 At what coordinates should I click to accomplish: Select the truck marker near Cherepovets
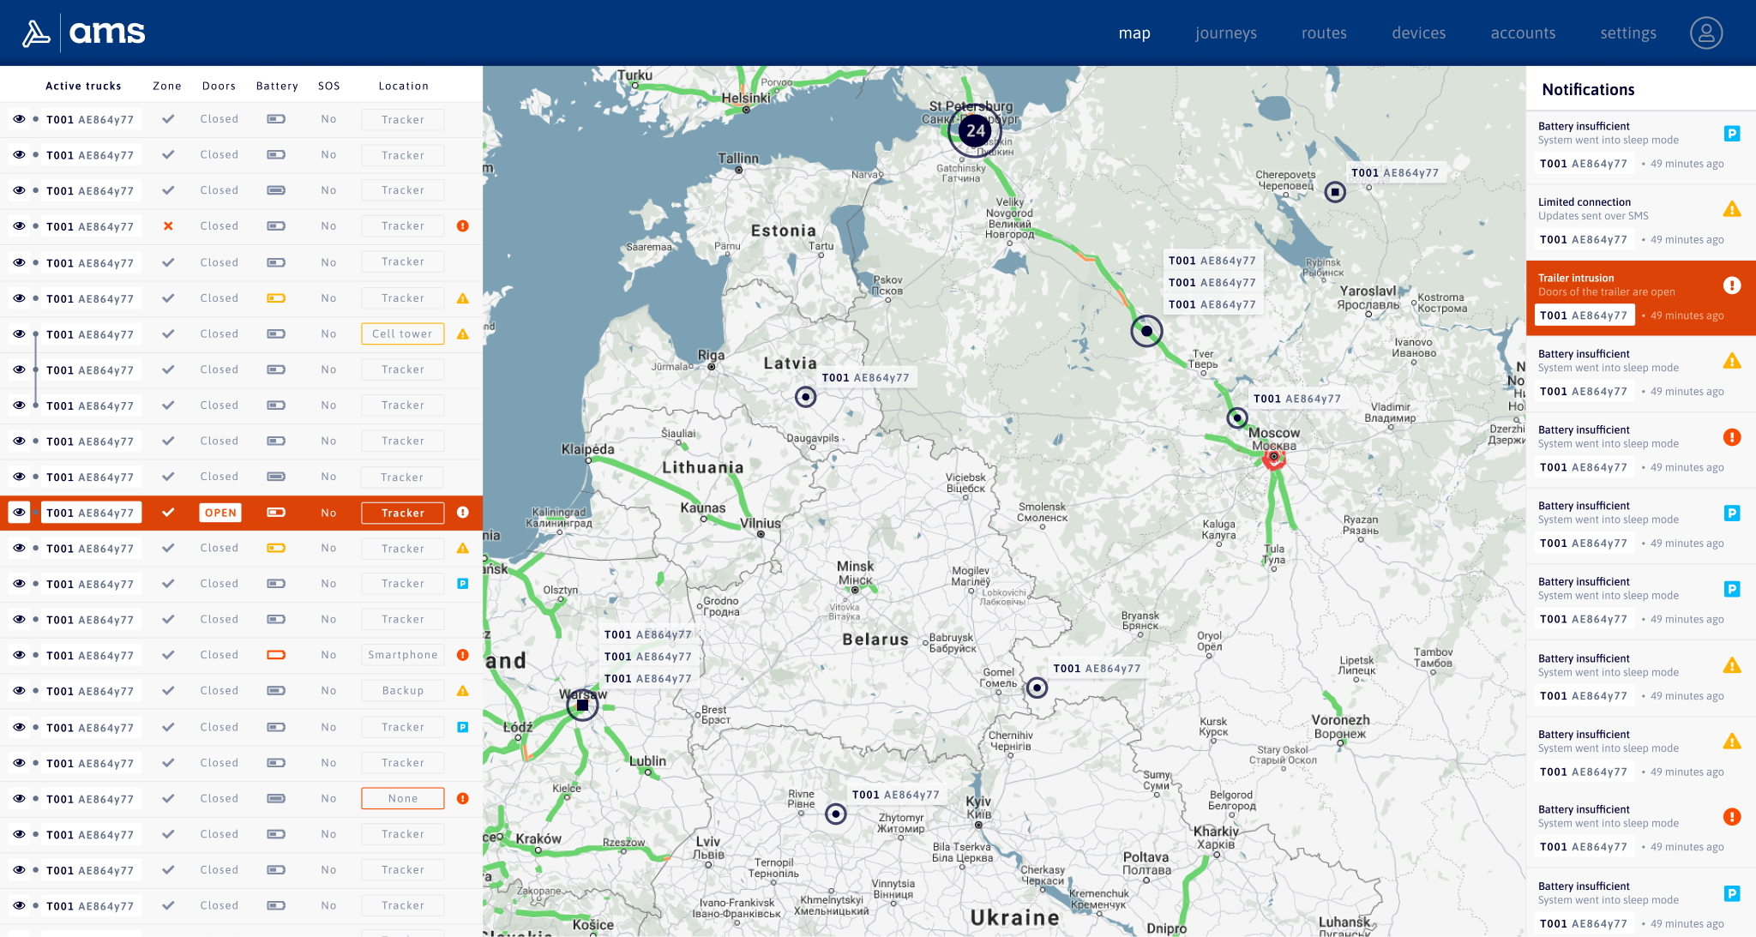click(1335, 192)
